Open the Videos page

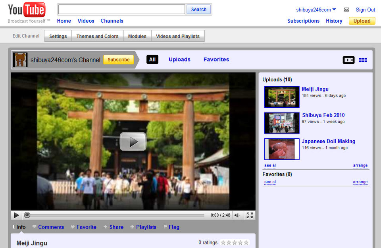tap(86, 21)
